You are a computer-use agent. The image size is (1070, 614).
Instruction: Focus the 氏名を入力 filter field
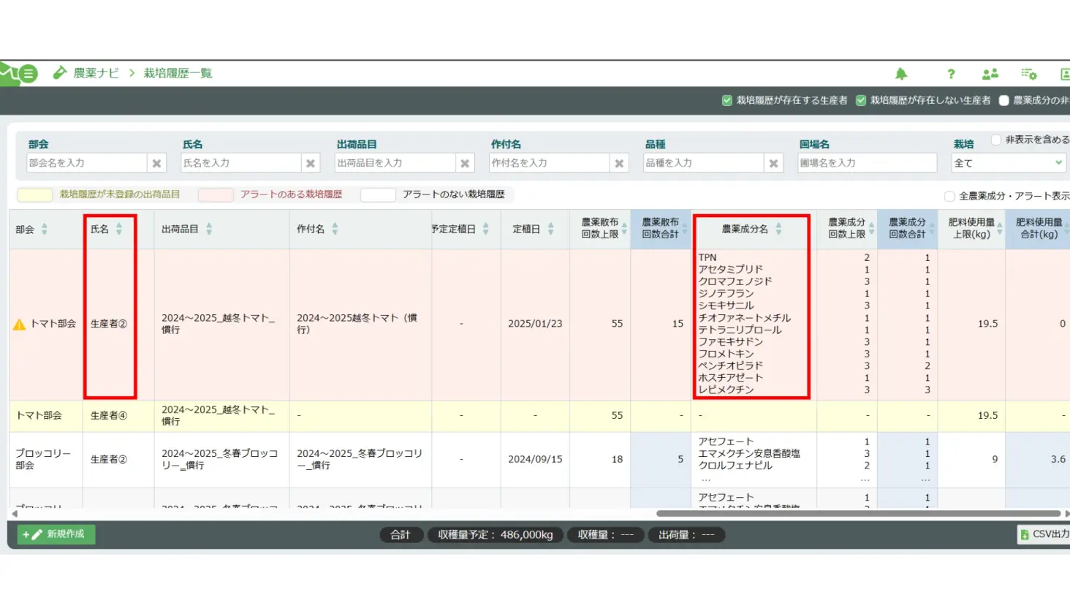(x=240, y=163)
